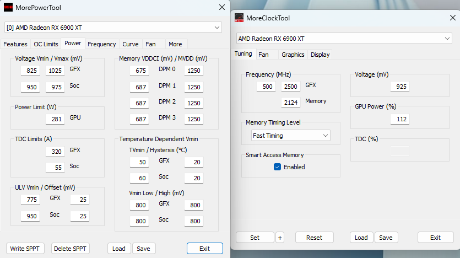The image size is (460, 258).
Task: Click the GFX Vmax voltage field showing 1025
Action: 55,71
